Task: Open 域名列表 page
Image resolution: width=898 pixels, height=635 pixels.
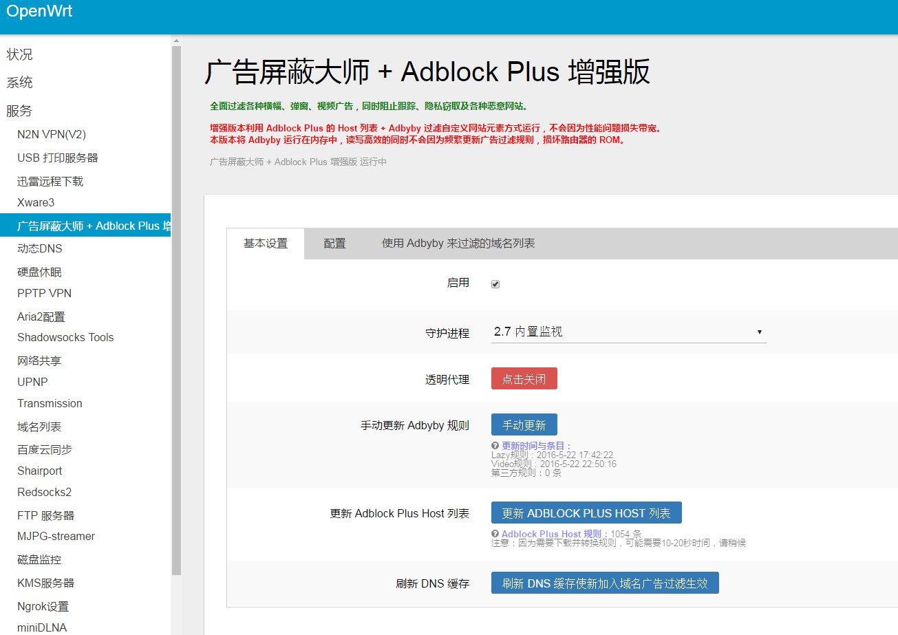Action: pos(39,427)
